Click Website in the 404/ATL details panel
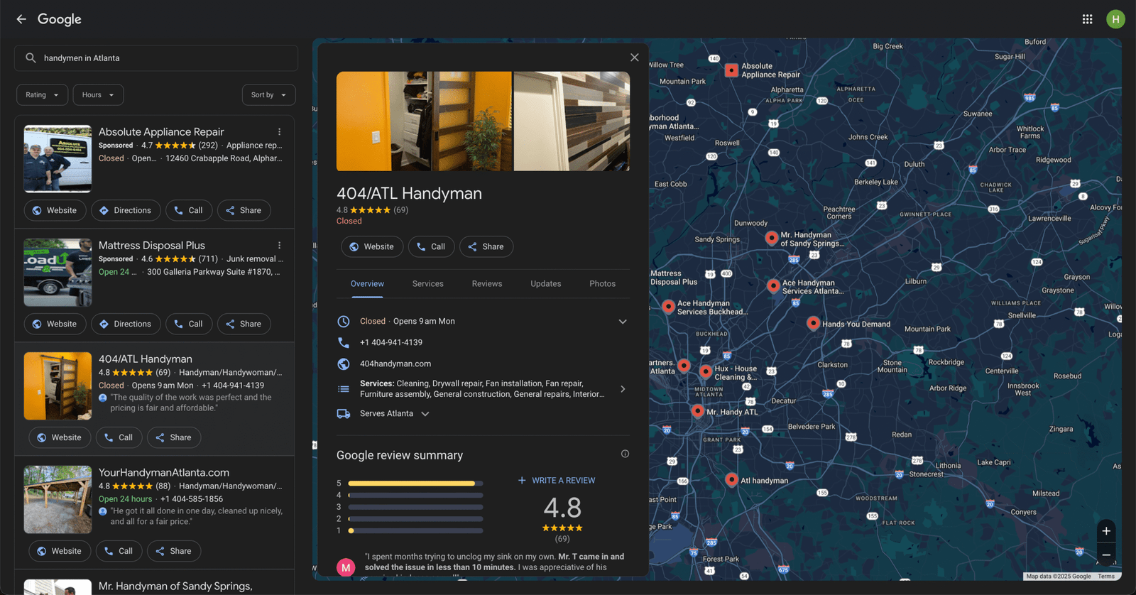This screenshot has width=1136, height=595. point(372,246)
